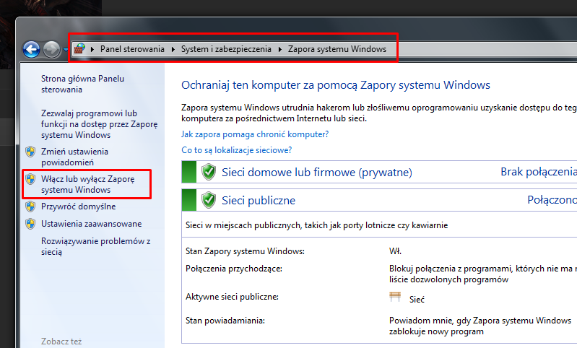Expand Sieci domowe lub firmowe (prywatne) section
The width and height of the screenshot is (577, 348).
tap(379, 172)
